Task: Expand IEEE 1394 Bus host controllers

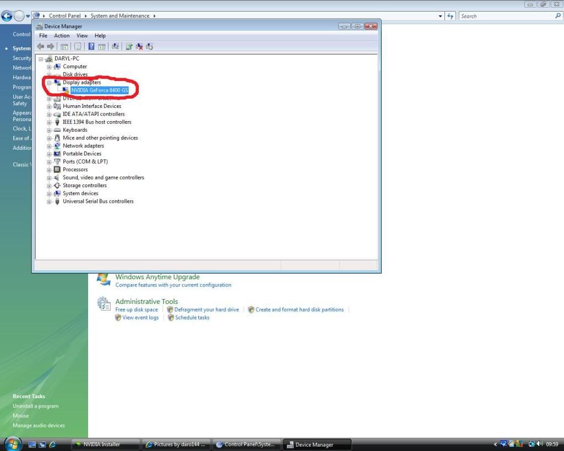Action: 49,122
